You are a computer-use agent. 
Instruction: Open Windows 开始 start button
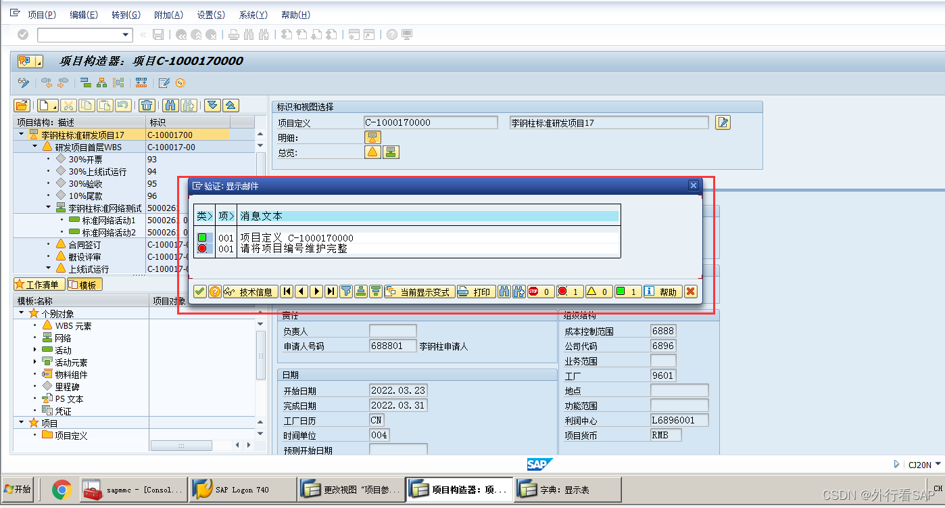click(x=18, y=490)
